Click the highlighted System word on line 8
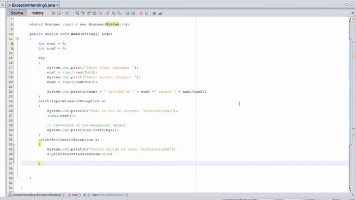Screen dimensions: 356x200 (112, 24)
